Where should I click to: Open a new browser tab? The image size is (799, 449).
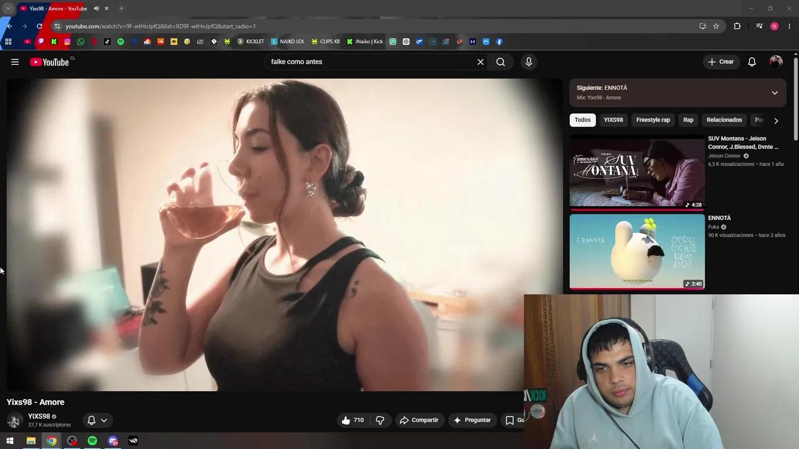(x=121, y=9)
